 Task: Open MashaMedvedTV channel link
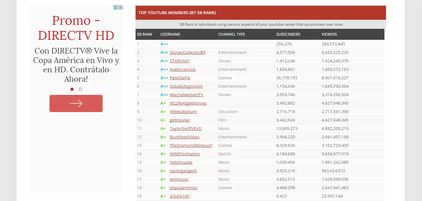click(187, 95)
